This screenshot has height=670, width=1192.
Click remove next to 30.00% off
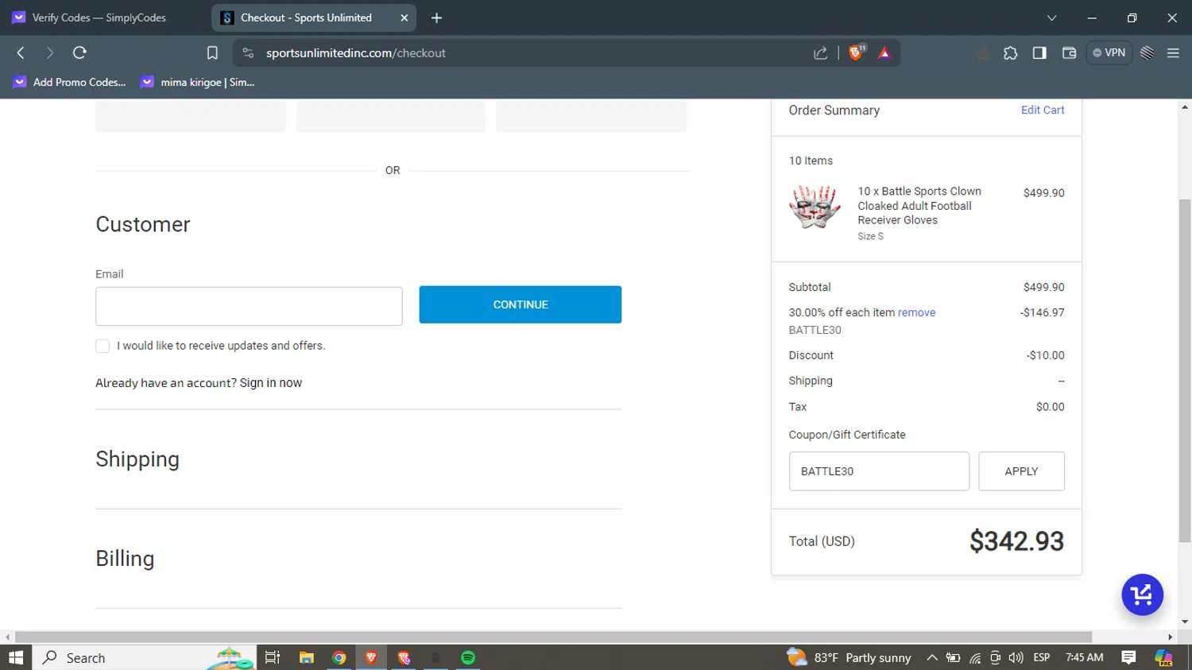916,312
